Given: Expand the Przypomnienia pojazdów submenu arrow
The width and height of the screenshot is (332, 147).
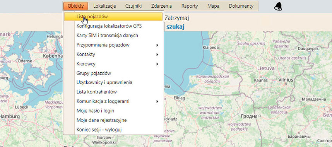Looking at the screenshot, I should pos(157,45).
